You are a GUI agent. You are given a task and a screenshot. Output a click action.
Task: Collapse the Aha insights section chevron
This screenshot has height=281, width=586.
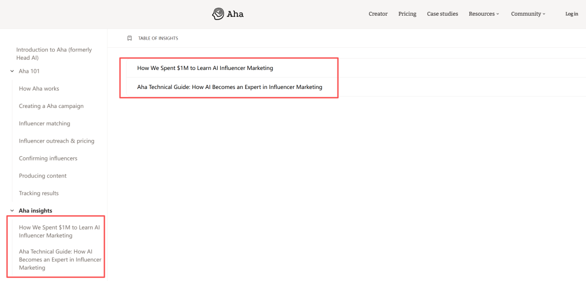(x=12, y=210)
